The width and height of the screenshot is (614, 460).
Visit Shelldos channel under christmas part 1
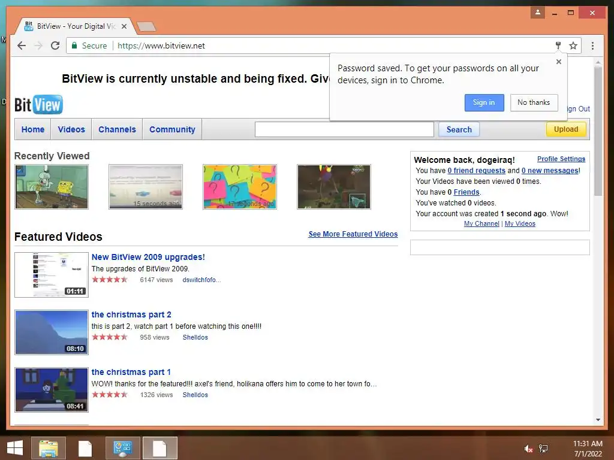tap(195, 395)
